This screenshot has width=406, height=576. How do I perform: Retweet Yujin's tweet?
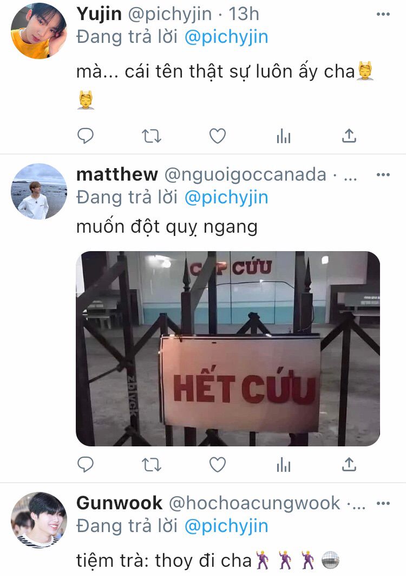click(152, 136)
